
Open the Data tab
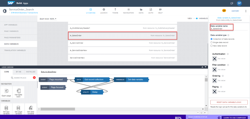pyautogui.click(x=141, y=11)
